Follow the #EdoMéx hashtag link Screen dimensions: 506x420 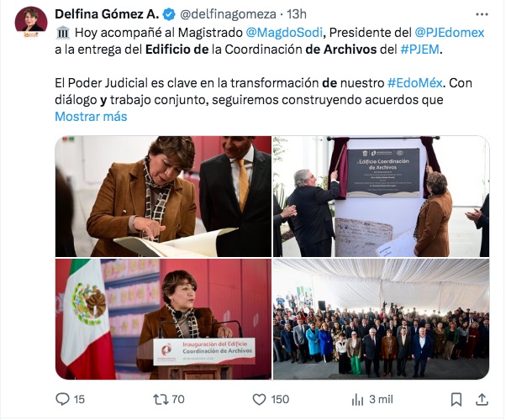click(414, 83)
